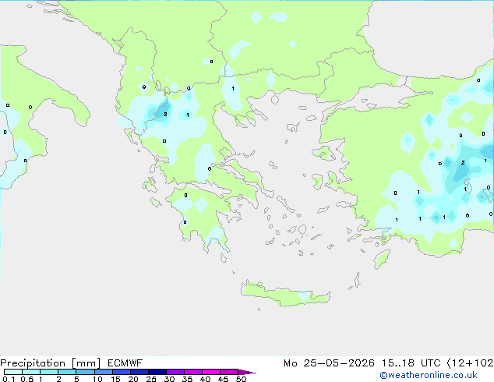Pick the 15–20 mm legend swatch
This screenshot has width=494, height=382.
click(x=121, y=372)
